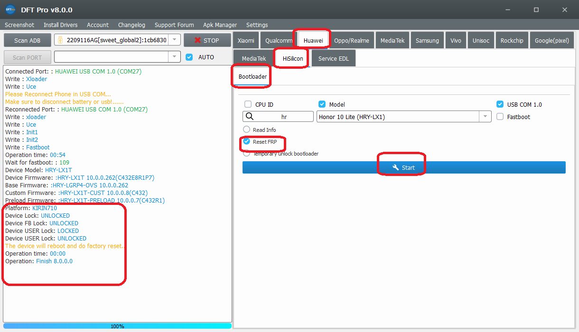This screenshot has height=332, width=579.
Task: Click the Please Reconnect Phone warning line
Action: pyautogui.click(x=58, y=94)
